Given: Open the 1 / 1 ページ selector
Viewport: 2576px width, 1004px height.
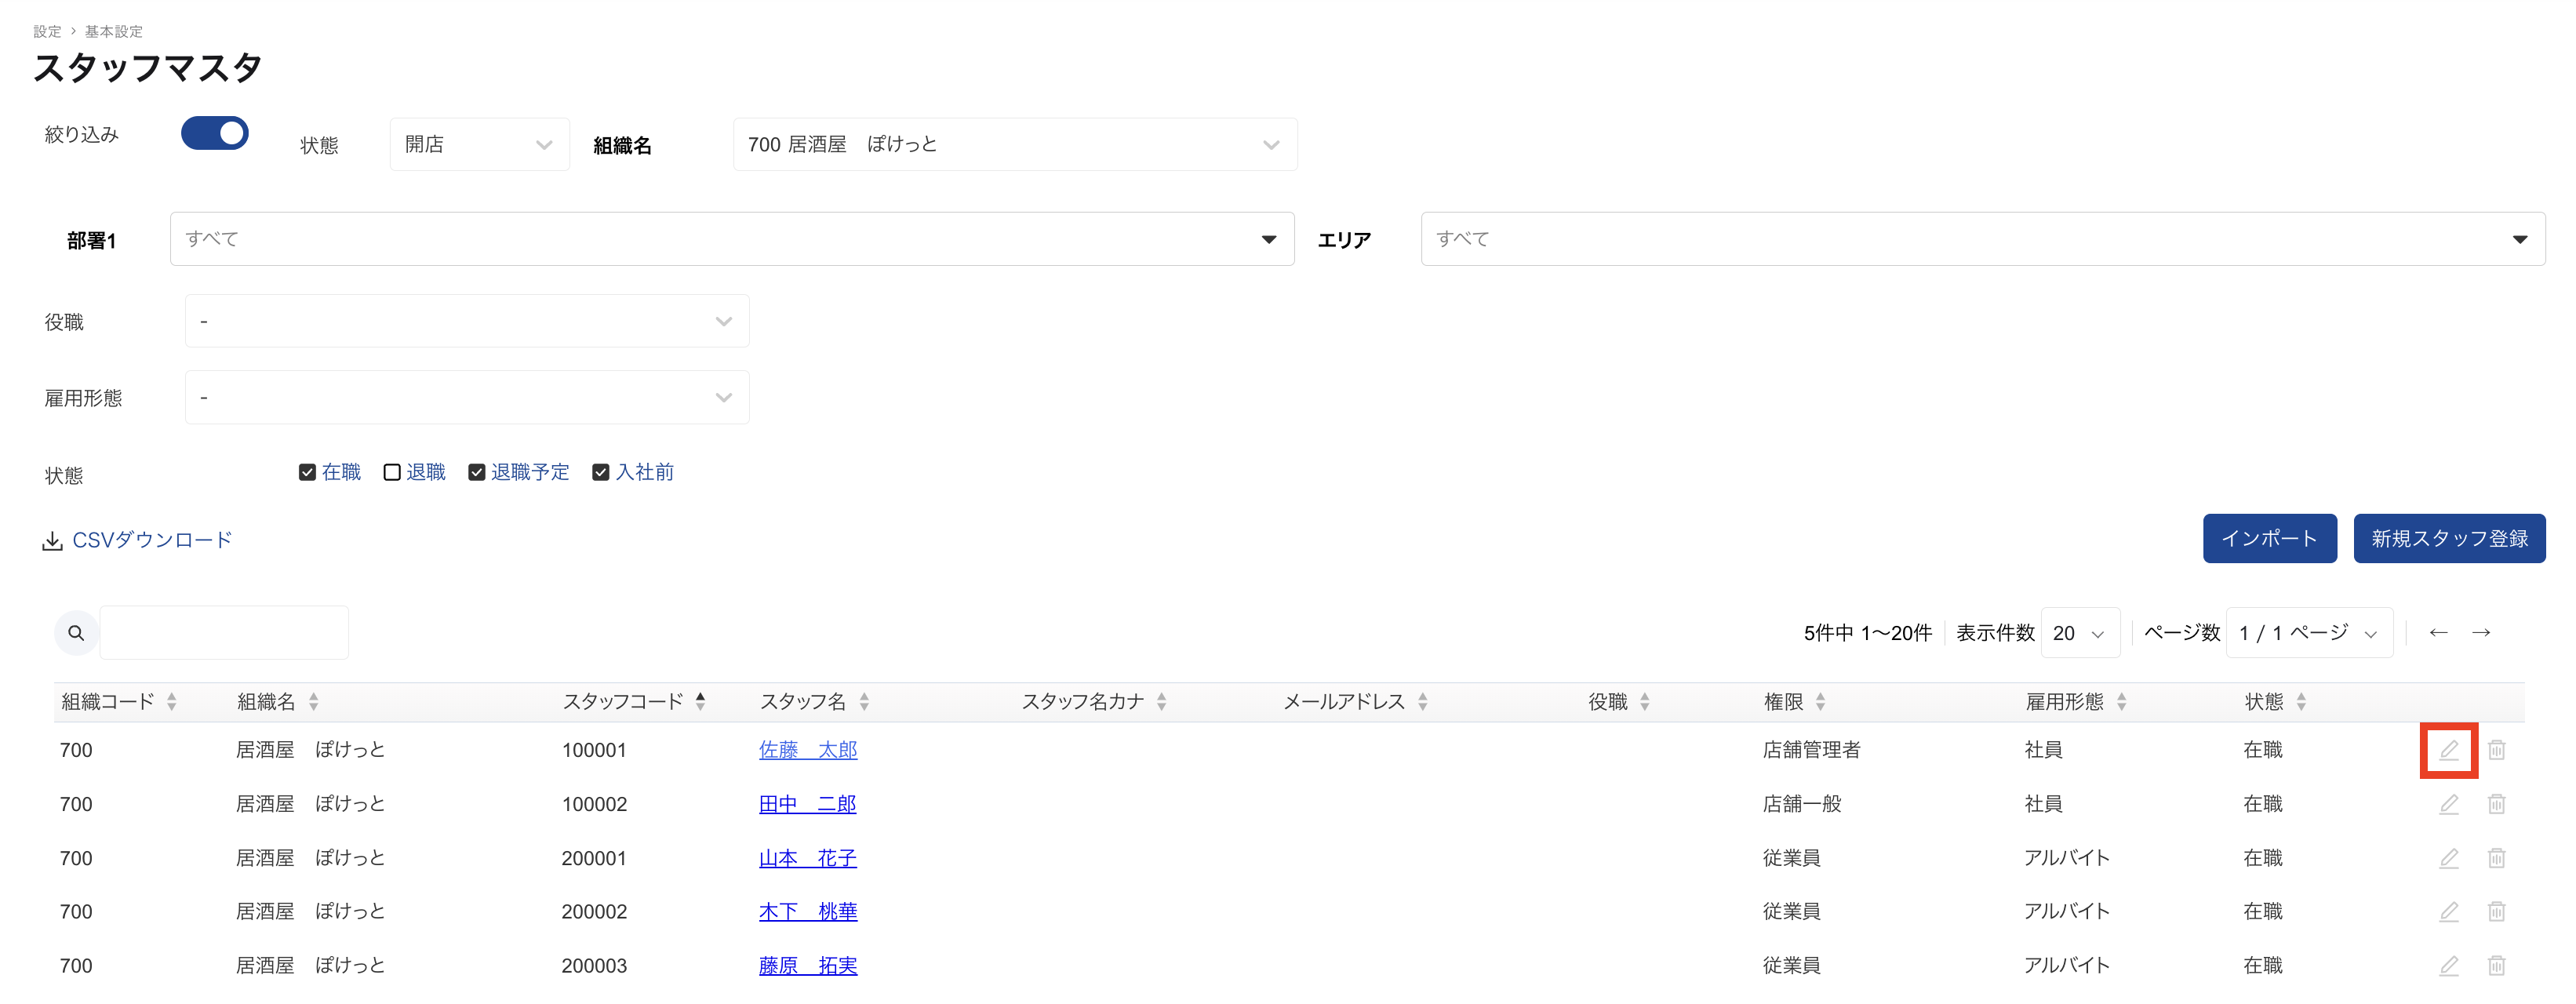Looking at the screenshot, I should pyautogui.click(x=2310, y=633).
